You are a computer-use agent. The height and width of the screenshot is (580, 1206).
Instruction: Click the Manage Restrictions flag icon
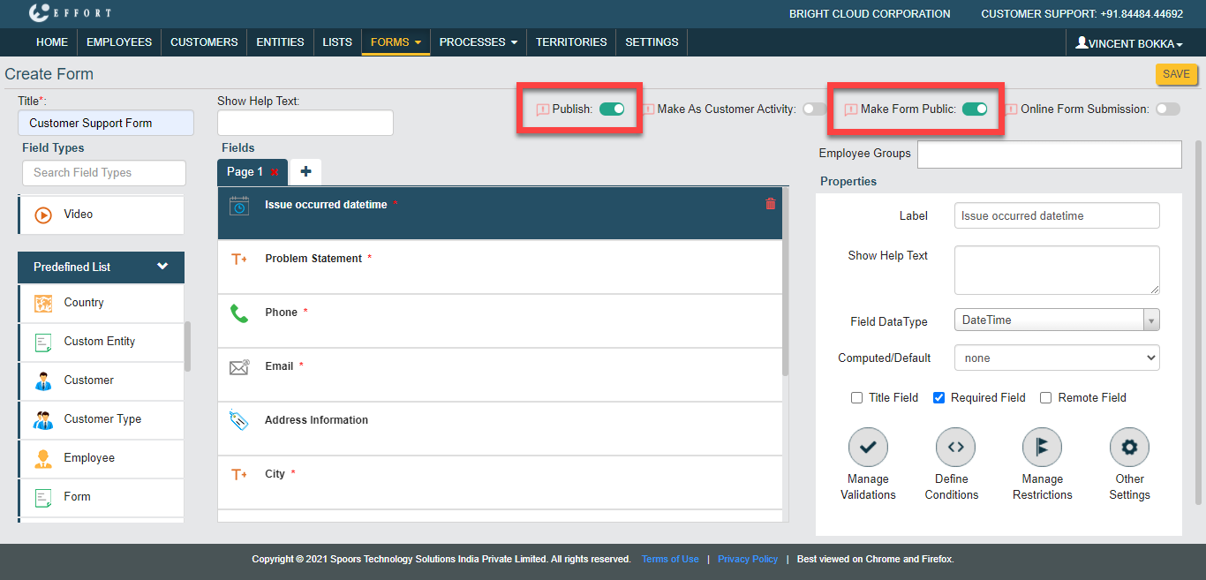(1042, 448)
